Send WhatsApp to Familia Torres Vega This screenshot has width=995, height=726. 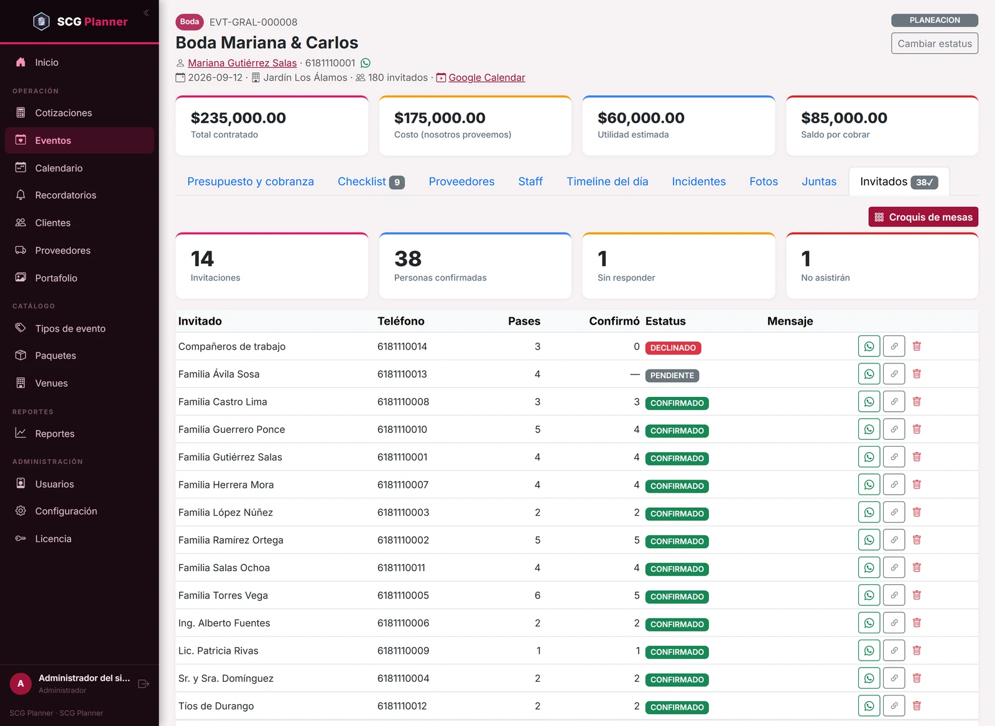tap(869, 595)
